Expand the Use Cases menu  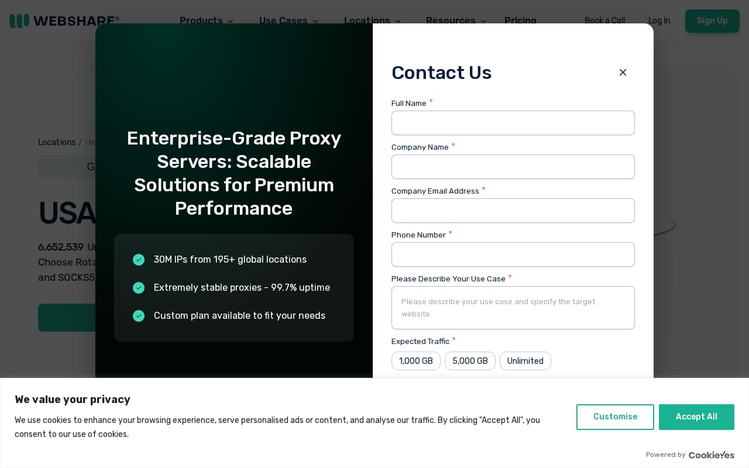click(x=289, y=20)
